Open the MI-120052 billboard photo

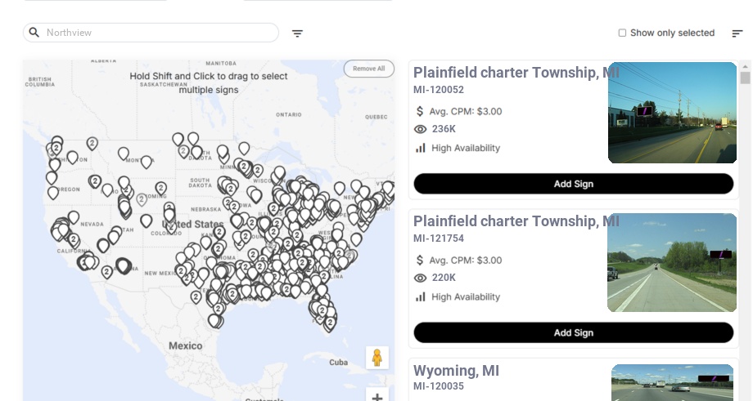672,113
